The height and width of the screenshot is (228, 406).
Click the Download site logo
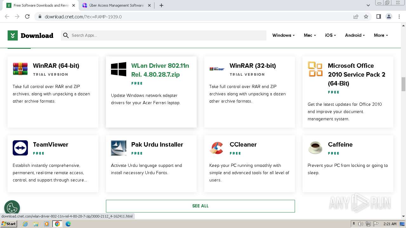tap(30, 35)
